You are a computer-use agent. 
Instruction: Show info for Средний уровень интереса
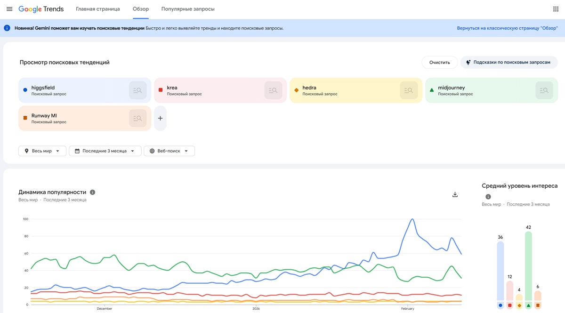[x=488, y=197]
